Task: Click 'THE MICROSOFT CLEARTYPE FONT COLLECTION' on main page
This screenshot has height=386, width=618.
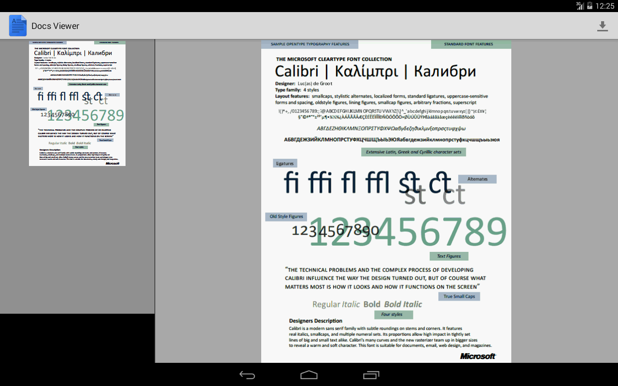Action: 334,59
